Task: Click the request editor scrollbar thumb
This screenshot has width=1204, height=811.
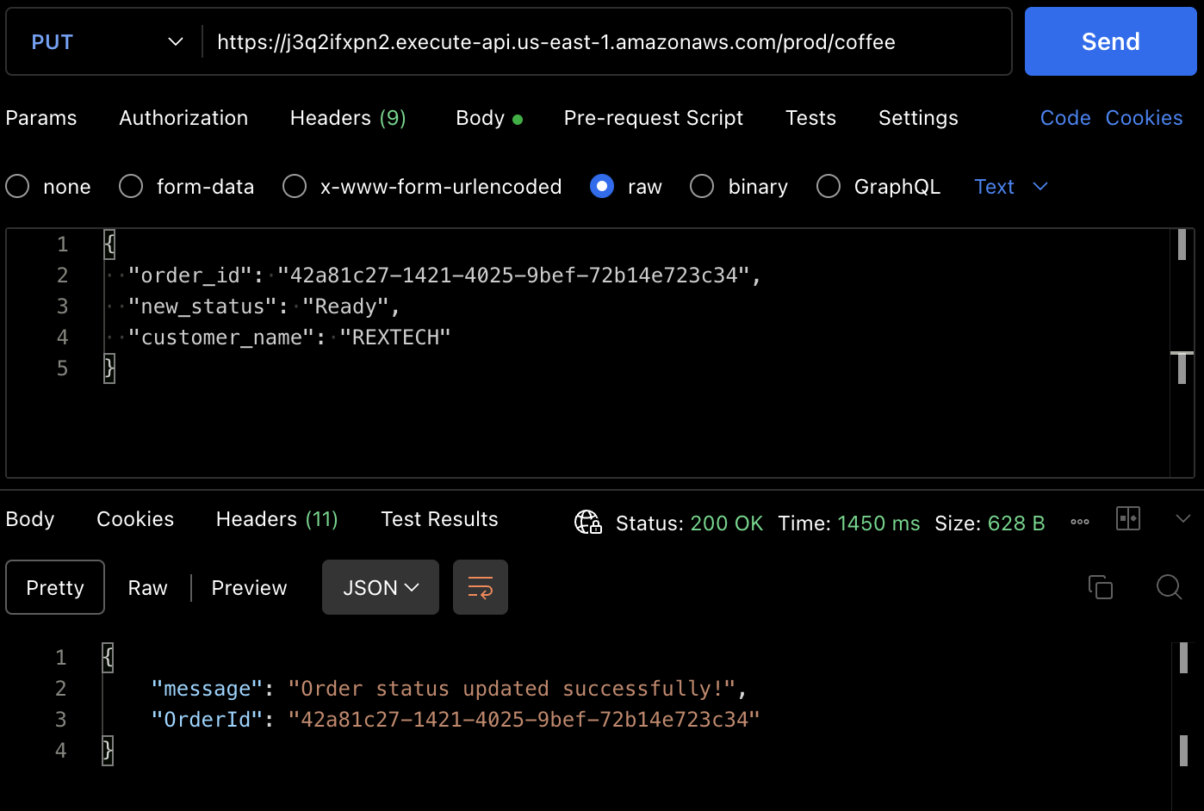Action: [x=1182, y=245]
